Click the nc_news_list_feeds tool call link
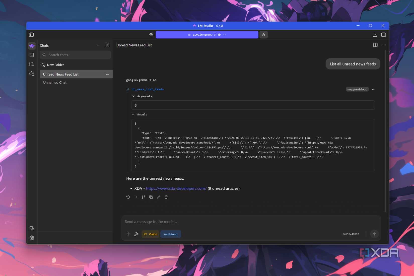This screenshot has width=414, height=276. click(148, 89)
